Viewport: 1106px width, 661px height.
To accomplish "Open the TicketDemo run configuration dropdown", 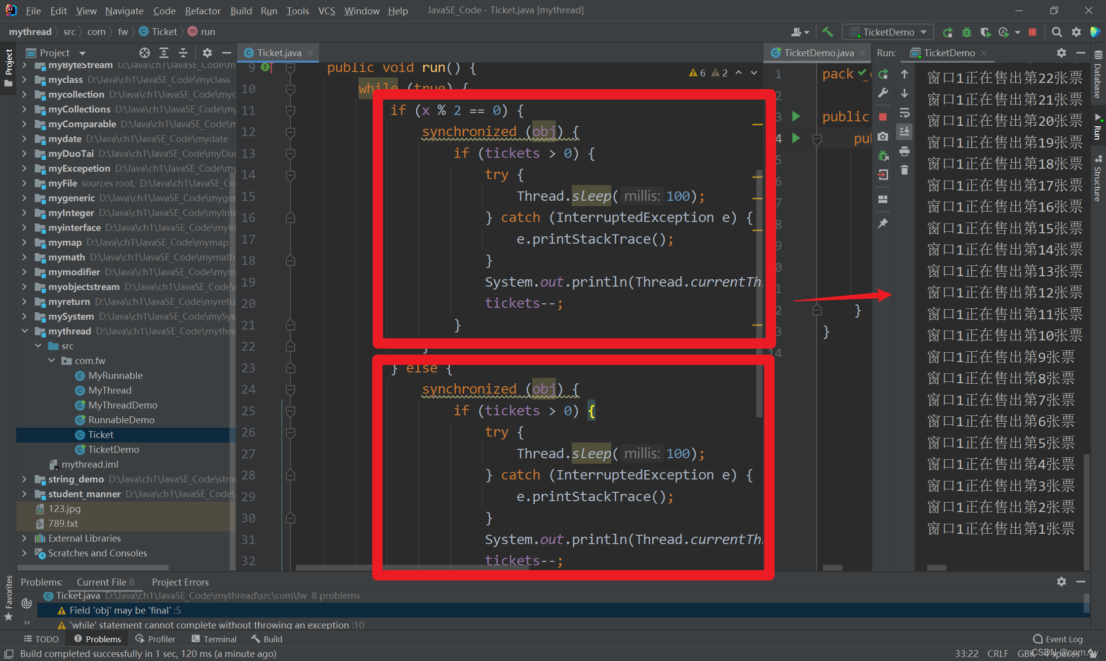I will (x=888, y=32).
